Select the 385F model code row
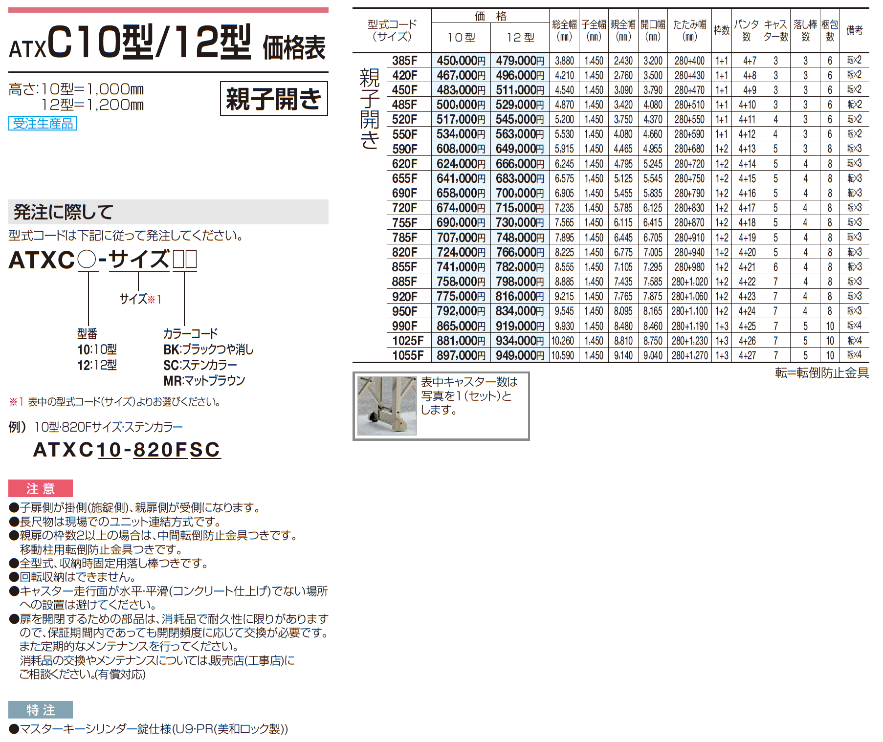This screenshot has width=883, height=742. [x=405, y=61]
